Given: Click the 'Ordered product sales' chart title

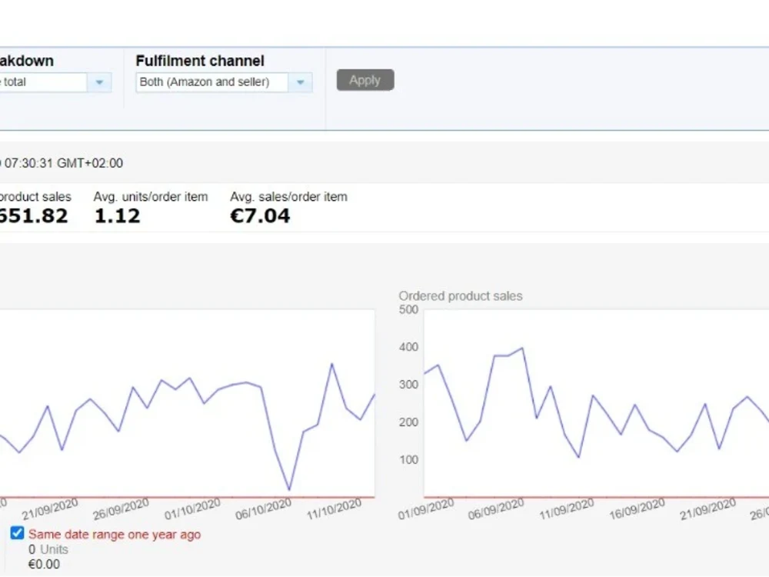Looking at the screenshot, I should click(x=461, y=296).
